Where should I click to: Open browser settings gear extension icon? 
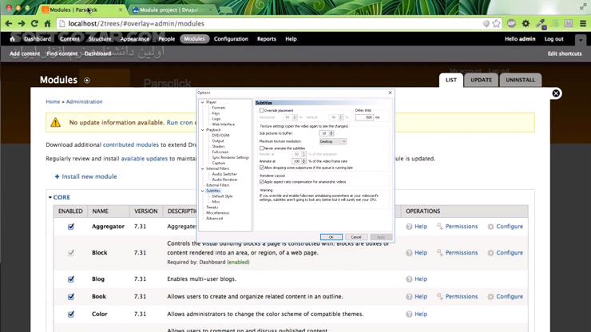click(526, 23)
